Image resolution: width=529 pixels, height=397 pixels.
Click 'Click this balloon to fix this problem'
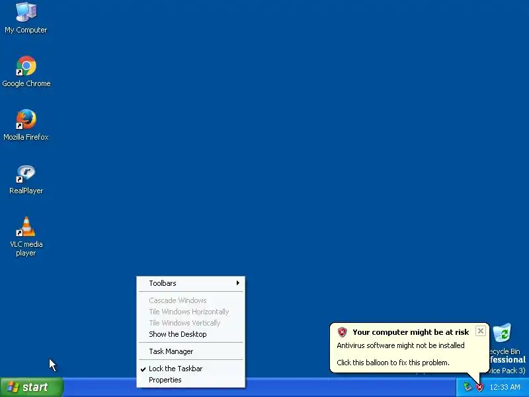(x=393, y=363)
